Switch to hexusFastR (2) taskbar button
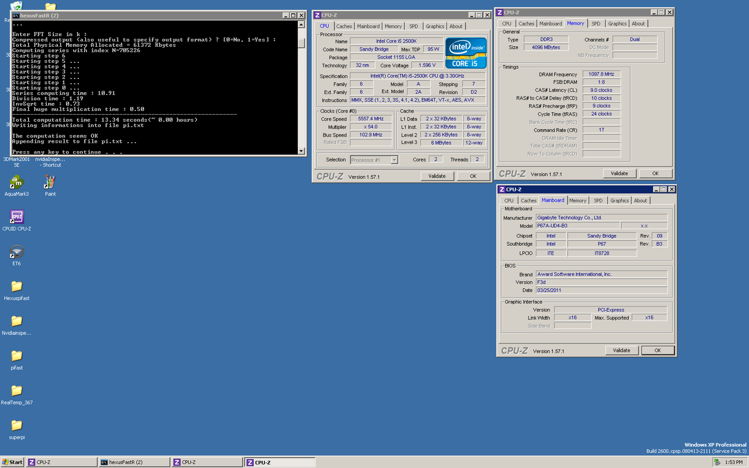The height and width of the screenshot is (468, 749). tap(135, 462)
